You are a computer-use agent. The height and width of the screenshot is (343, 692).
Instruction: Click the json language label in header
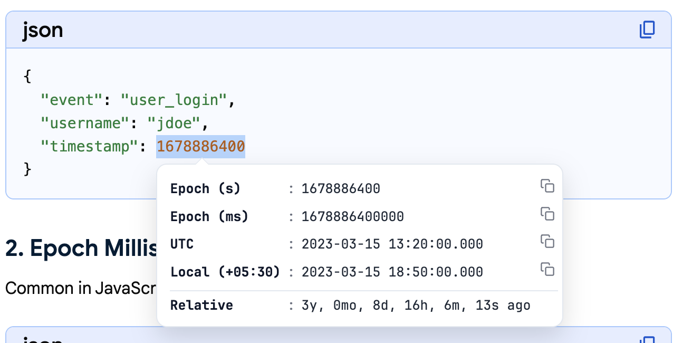(x=43, y=30)
